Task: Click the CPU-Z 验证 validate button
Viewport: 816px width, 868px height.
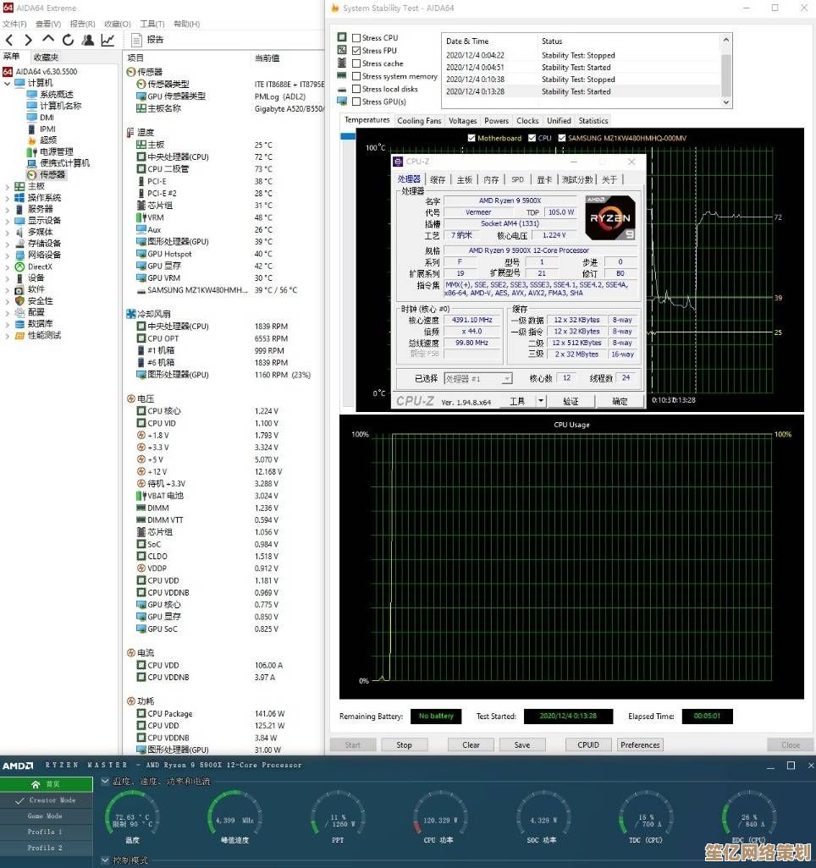Action: pos(571,401)
